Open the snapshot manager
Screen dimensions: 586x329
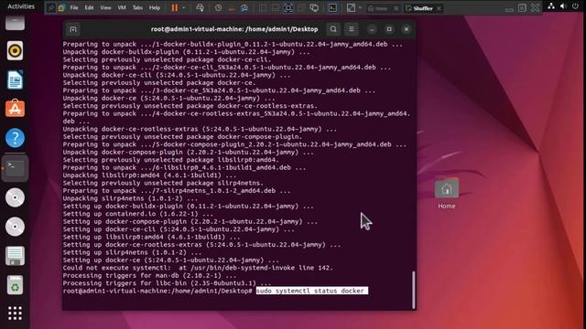[244, 8]
